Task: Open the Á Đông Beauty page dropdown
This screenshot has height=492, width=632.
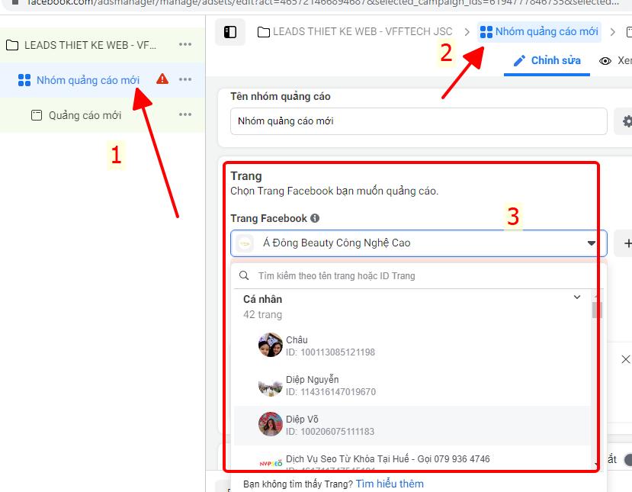Action: pos(419,243)
